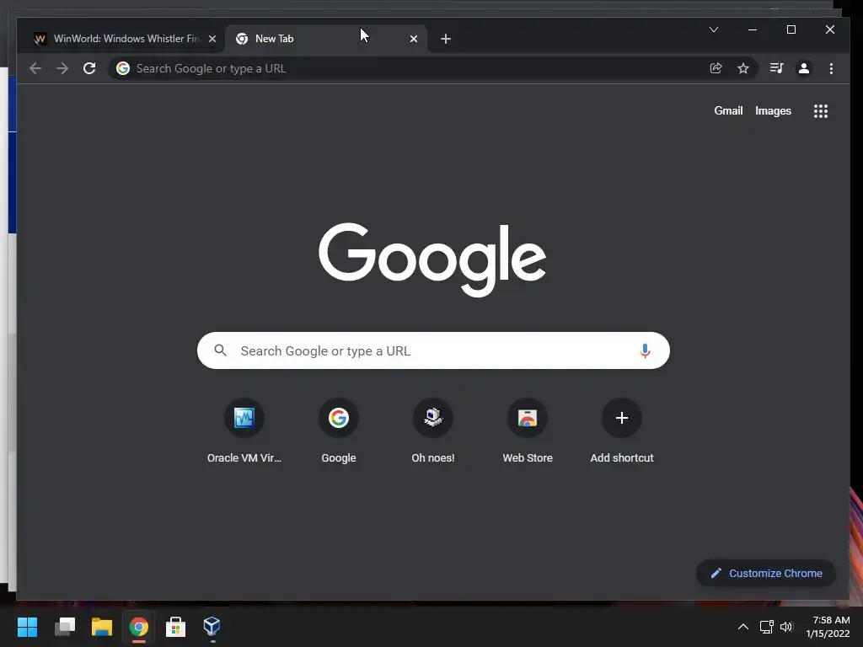
Task: Open the Oracle VM Vir... shortcut
Action: (244, 432)
